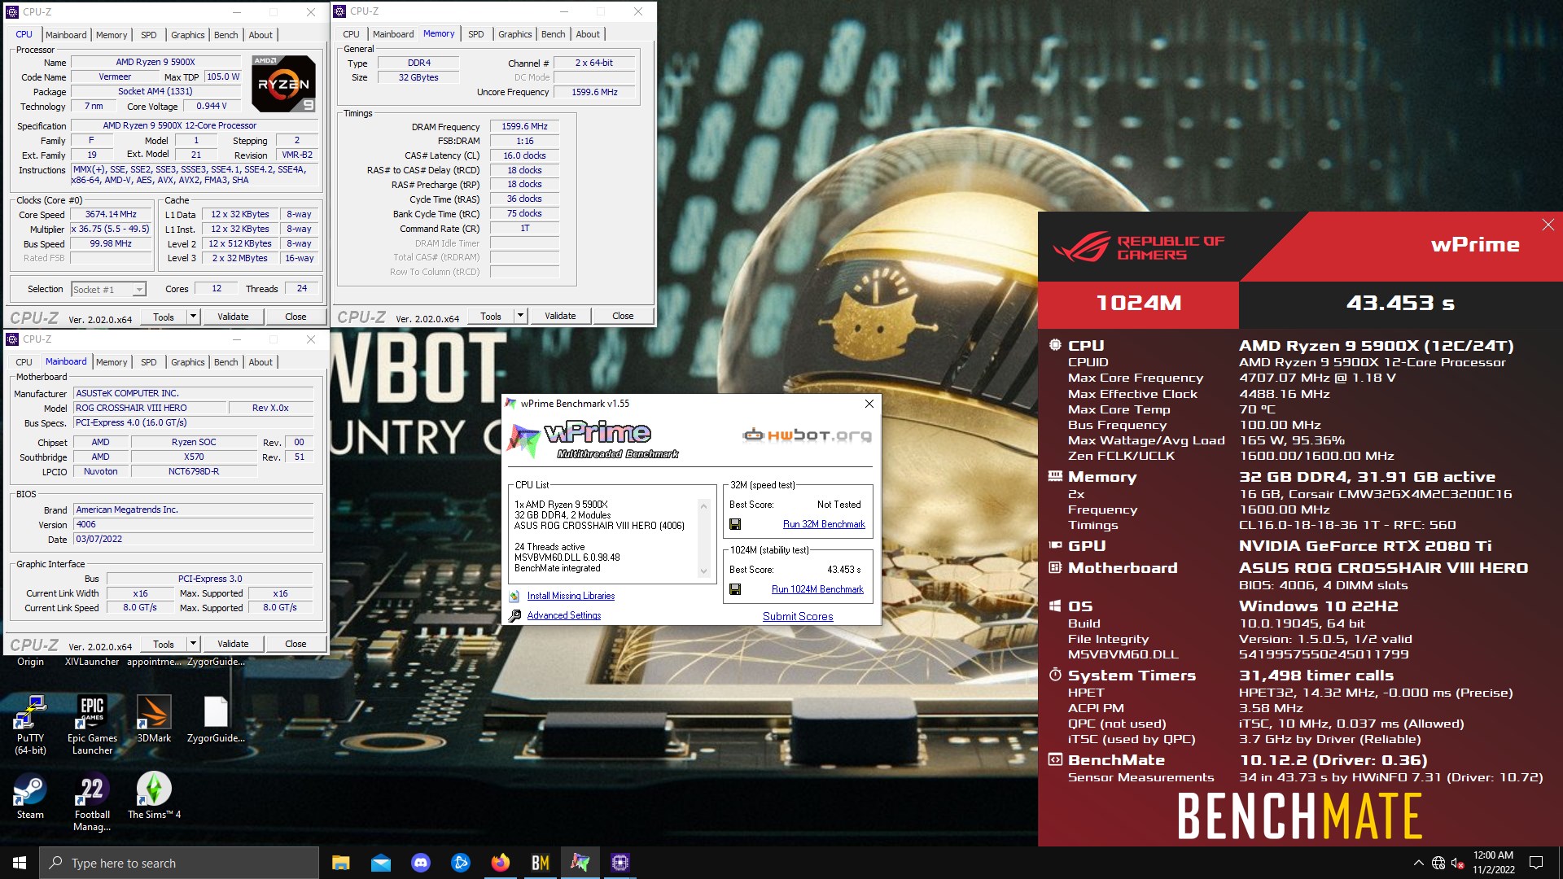
Task: Click the Windows search box
Action: (179, 863)
